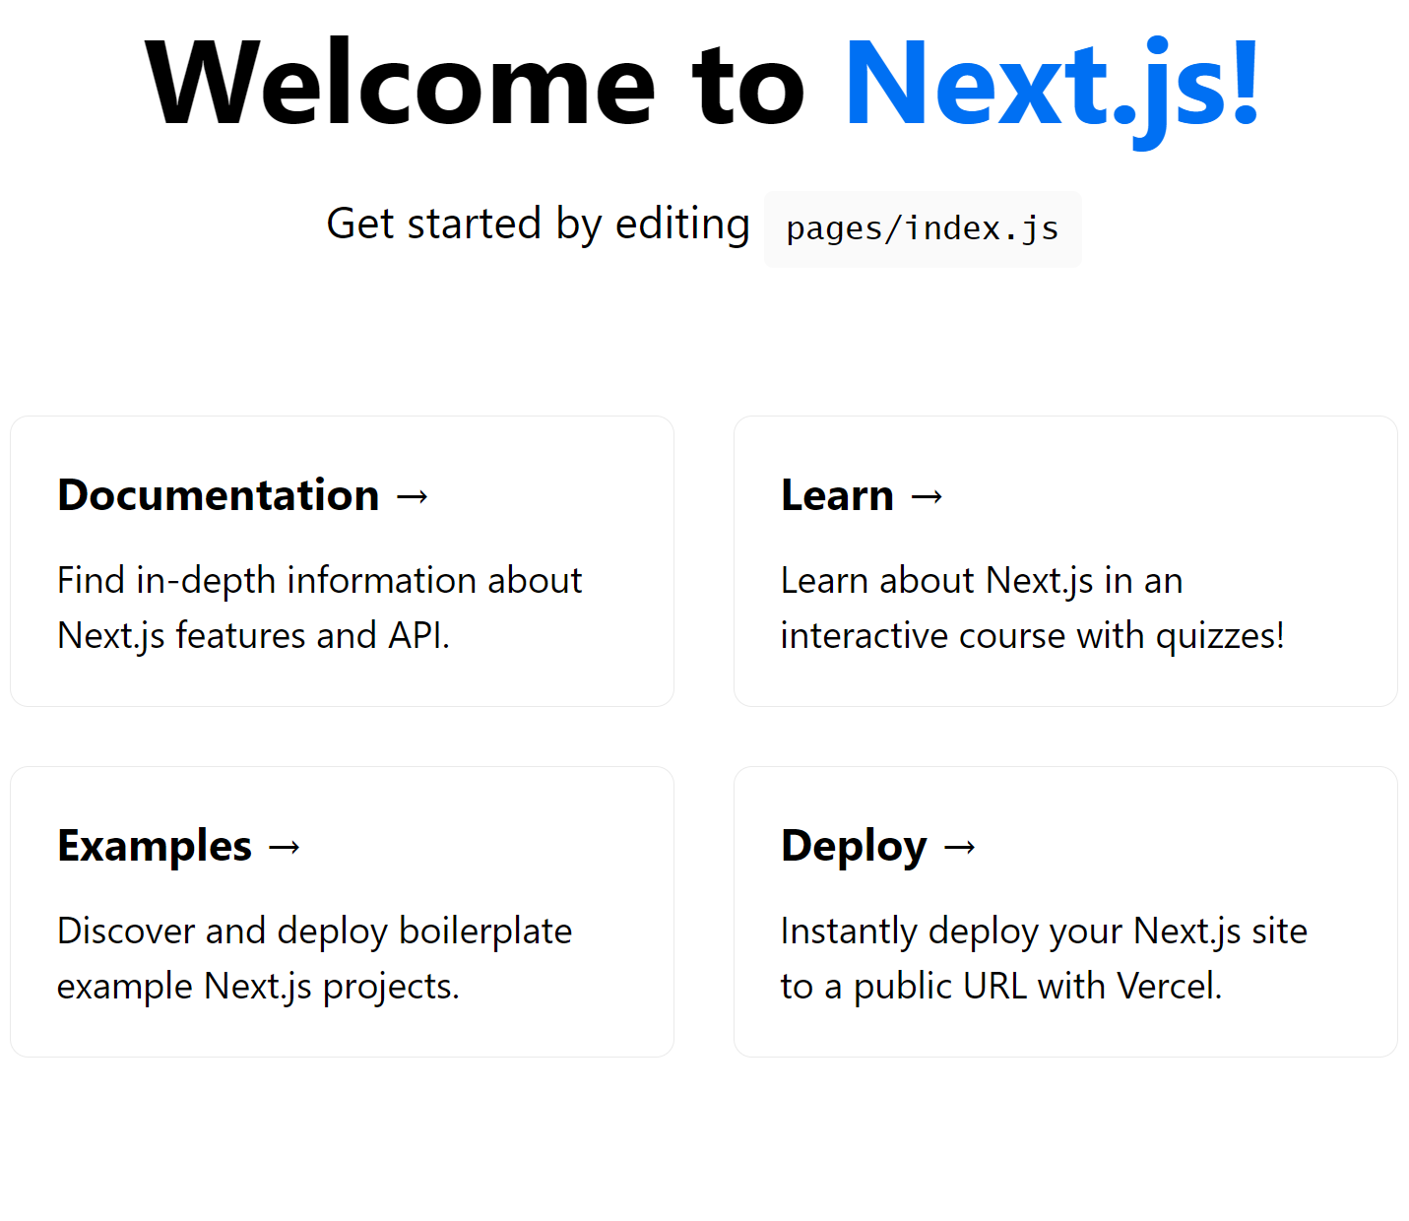Open the Examples card heading
1409x1221 pixels.
point(155,846)
